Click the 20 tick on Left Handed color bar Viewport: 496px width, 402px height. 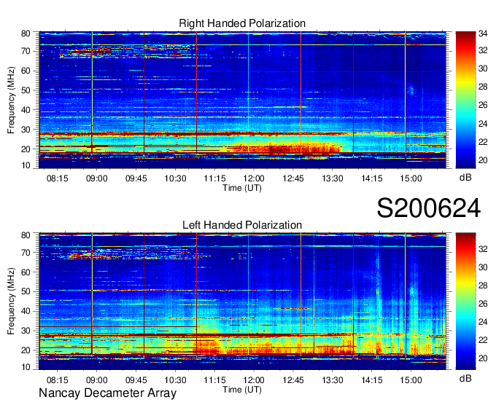[x=483, y=358]
